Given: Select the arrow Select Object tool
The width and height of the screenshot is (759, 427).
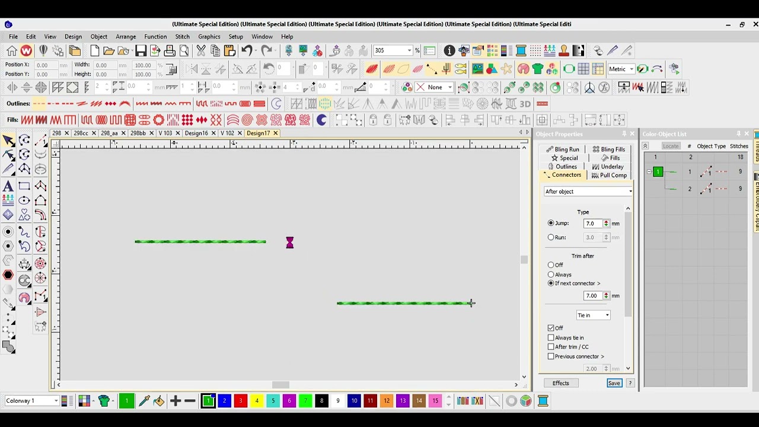Looking at the screenshot, I should pos(8,141).
